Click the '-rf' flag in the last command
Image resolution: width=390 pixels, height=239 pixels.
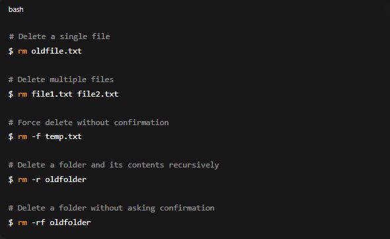38,222
